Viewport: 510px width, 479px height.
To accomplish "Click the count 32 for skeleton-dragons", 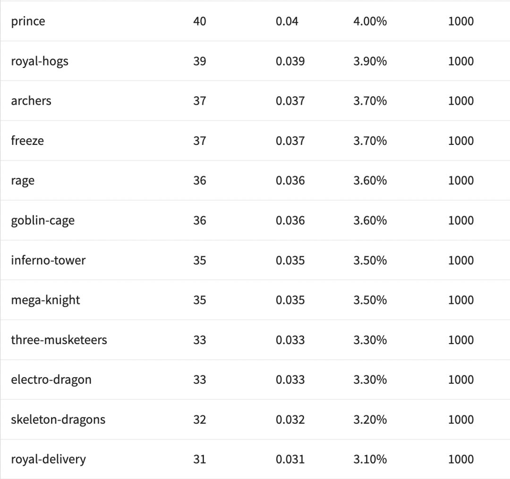I will tap(200, 420).
